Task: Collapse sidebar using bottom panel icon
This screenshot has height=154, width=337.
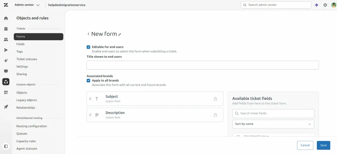Action: 6,146
